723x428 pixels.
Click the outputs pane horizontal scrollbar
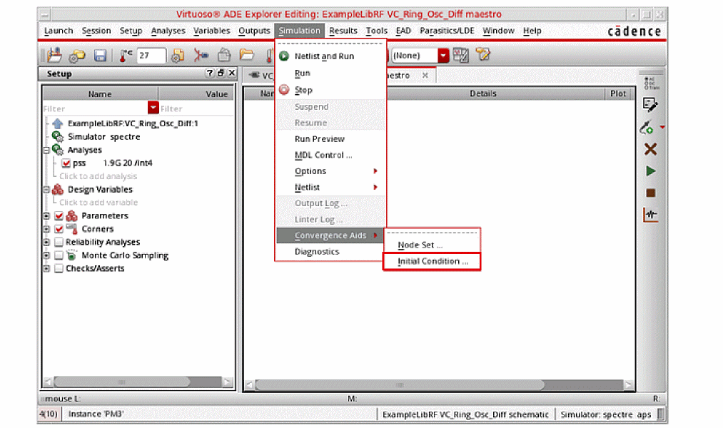[399, 384]
